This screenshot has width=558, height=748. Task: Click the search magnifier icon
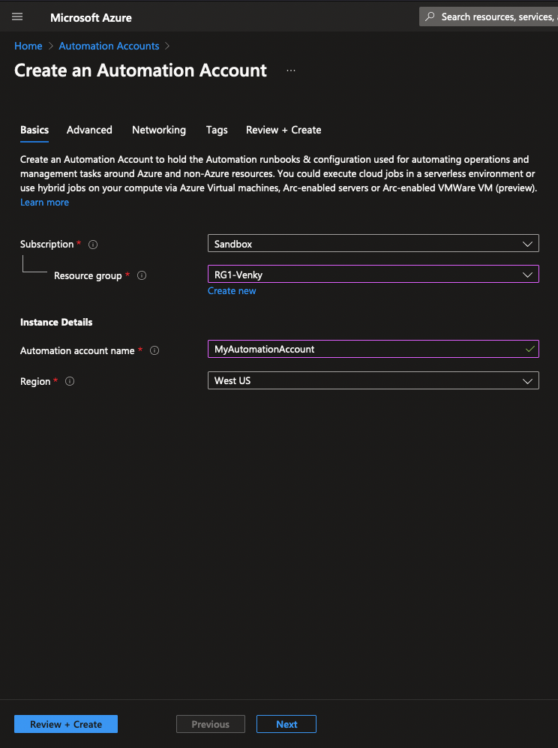click(x=430, y=17)
